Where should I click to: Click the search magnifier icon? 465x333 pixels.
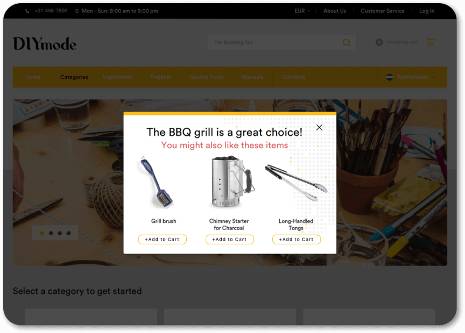coord(347,42)
